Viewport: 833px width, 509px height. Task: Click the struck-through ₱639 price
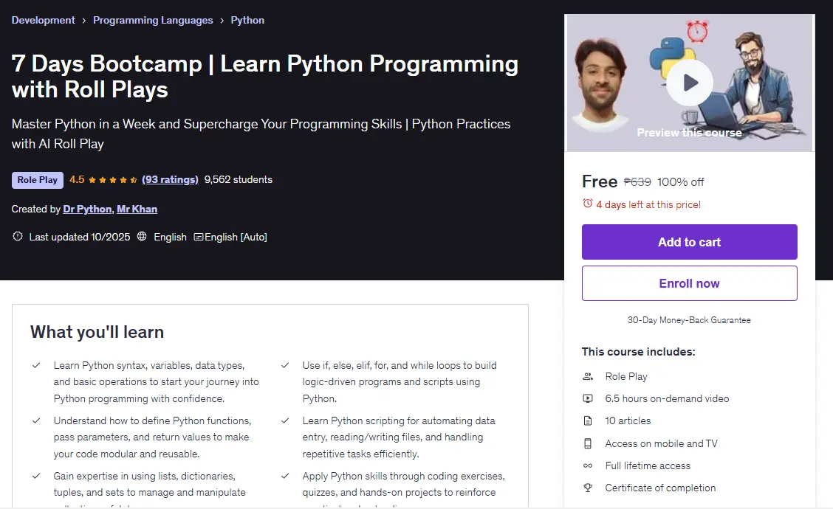[637, 182]
